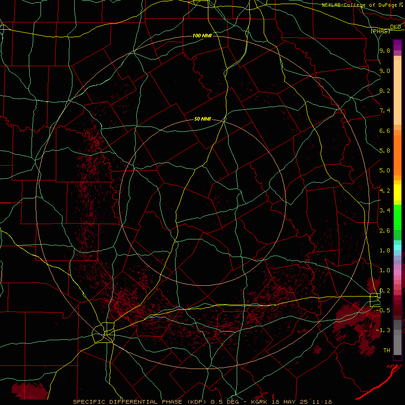
Task: Click the 6.6 scale value
Action: pyautogui.click(x=385, y=130)
